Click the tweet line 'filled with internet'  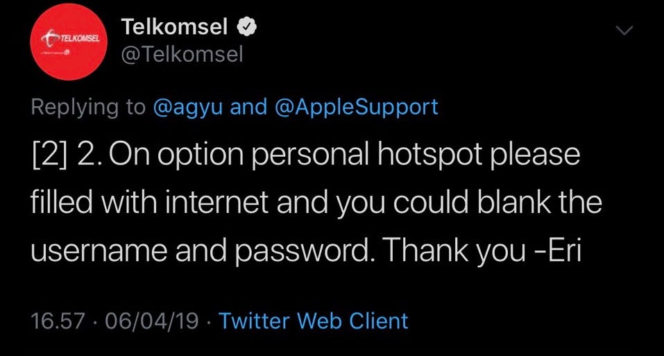coord(316,203)
